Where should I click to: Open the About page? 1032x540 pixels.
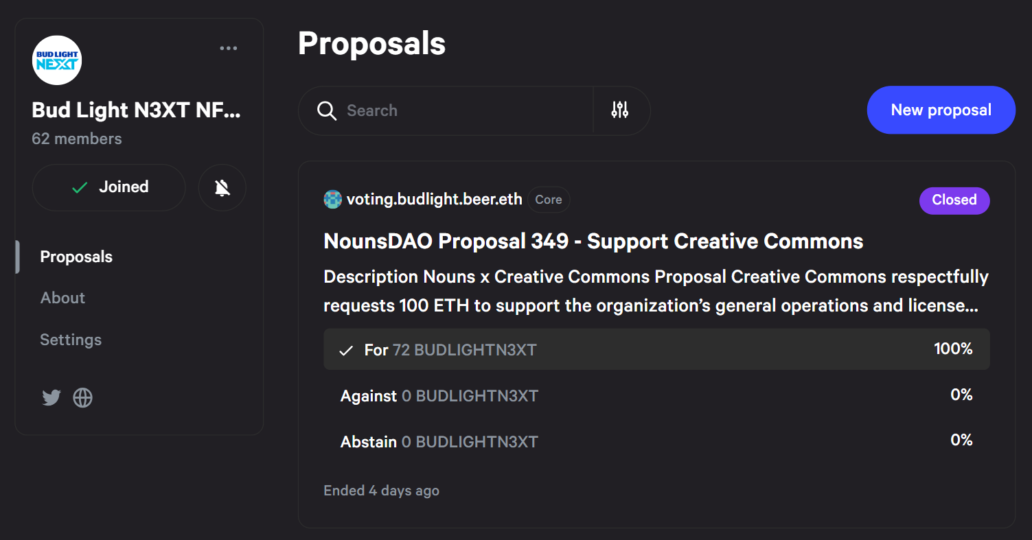coord(62,298)
